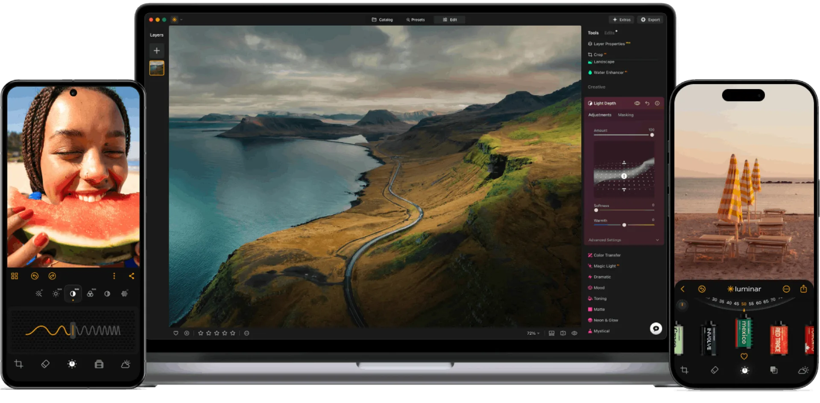The image size is (820, 403).
Task: Open the crop tool on Android phone bottom bar
Action: point(19,364)
